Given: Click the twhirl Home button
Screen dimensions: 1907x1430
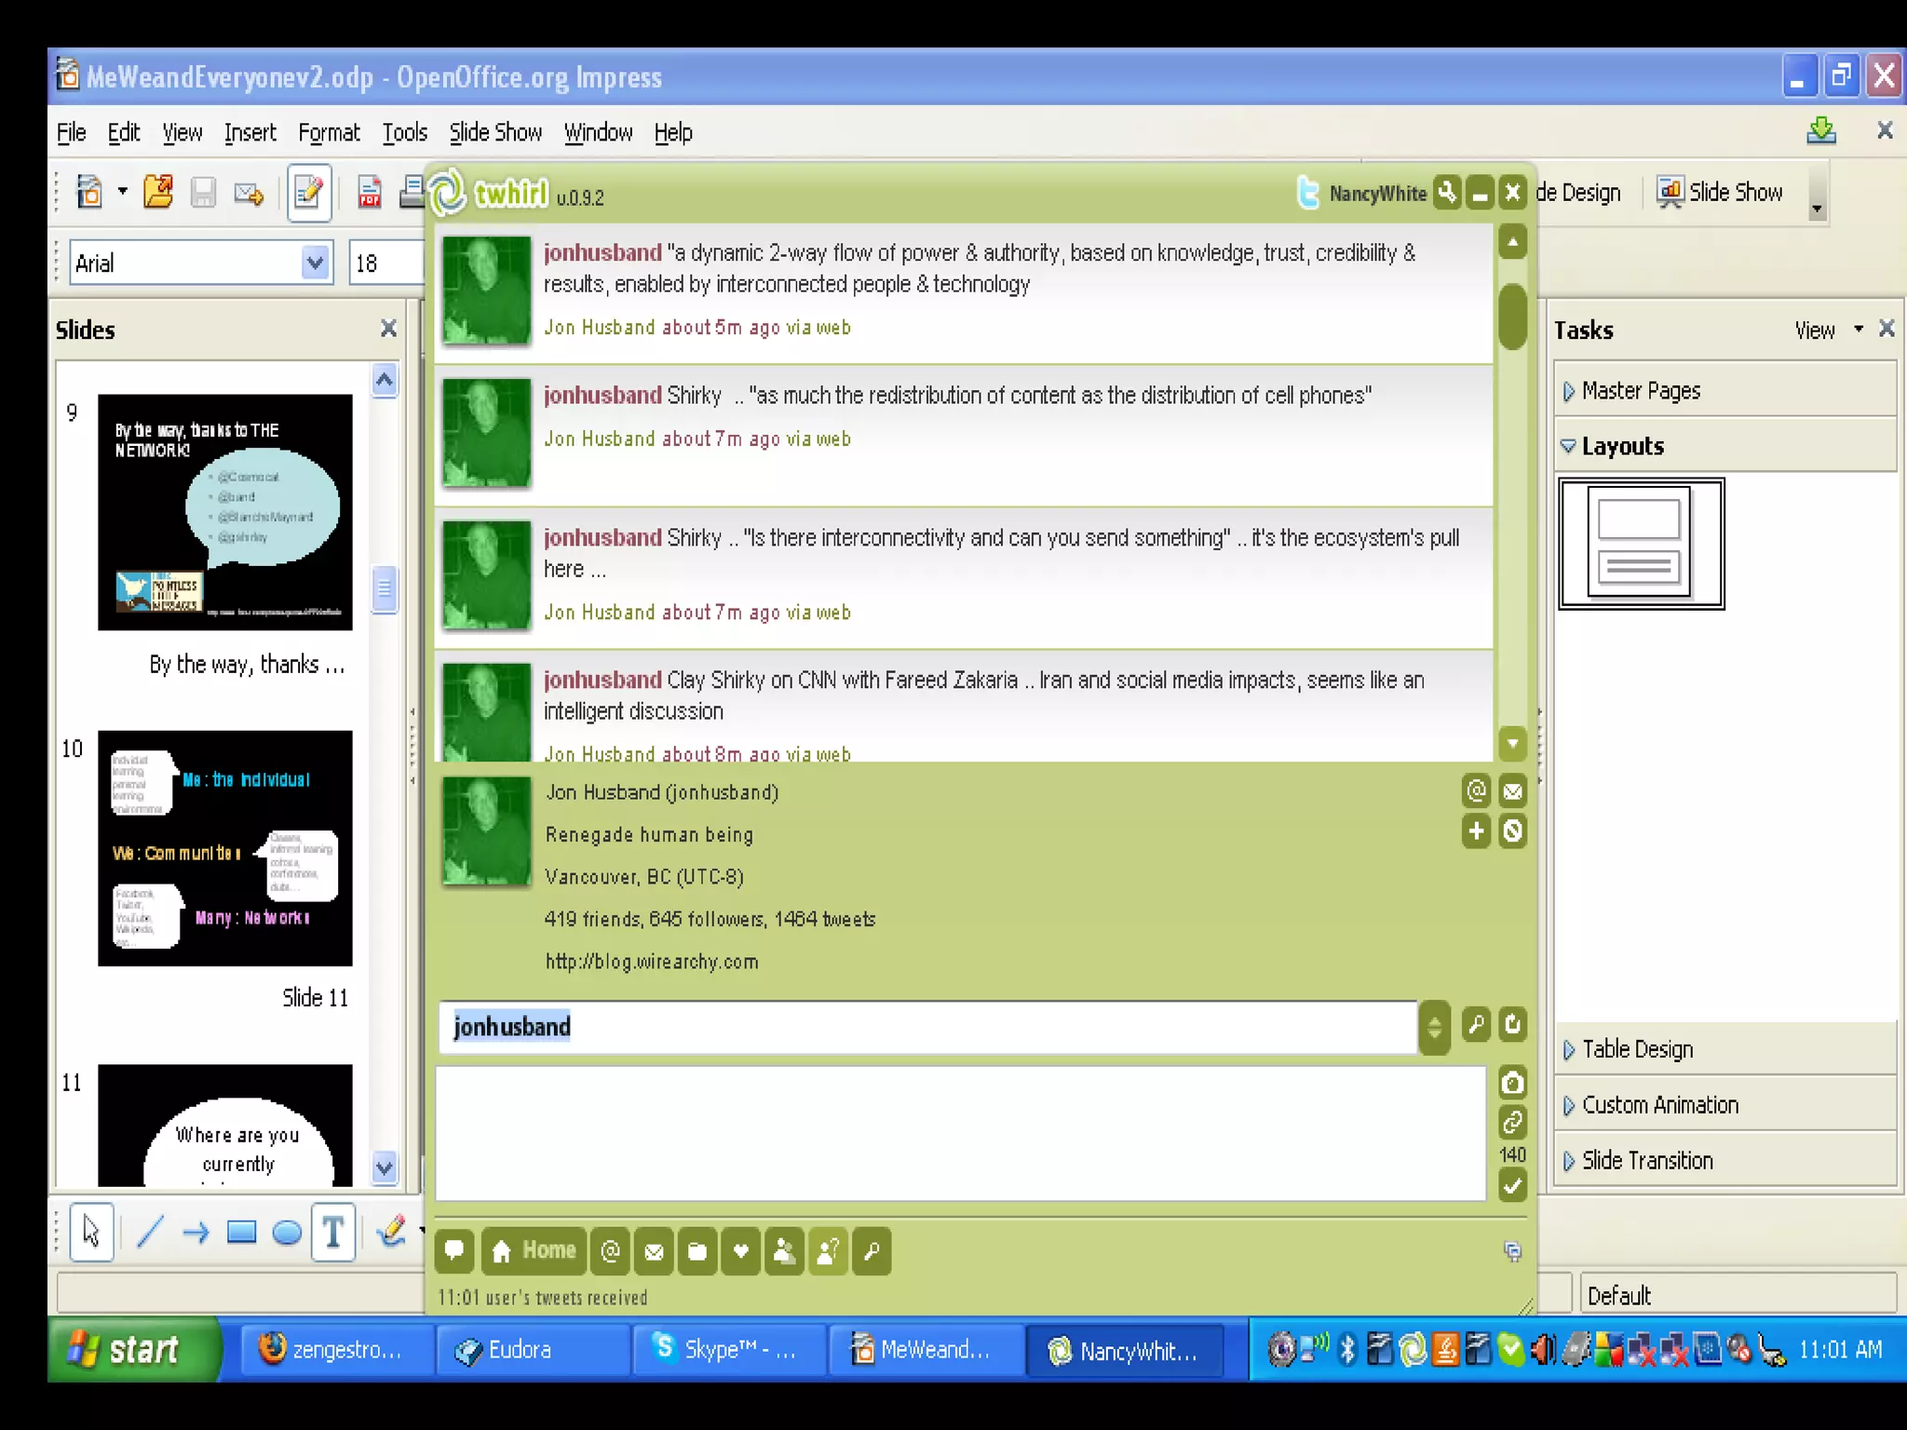Looking at the screenshot, I should point(534,1251).
